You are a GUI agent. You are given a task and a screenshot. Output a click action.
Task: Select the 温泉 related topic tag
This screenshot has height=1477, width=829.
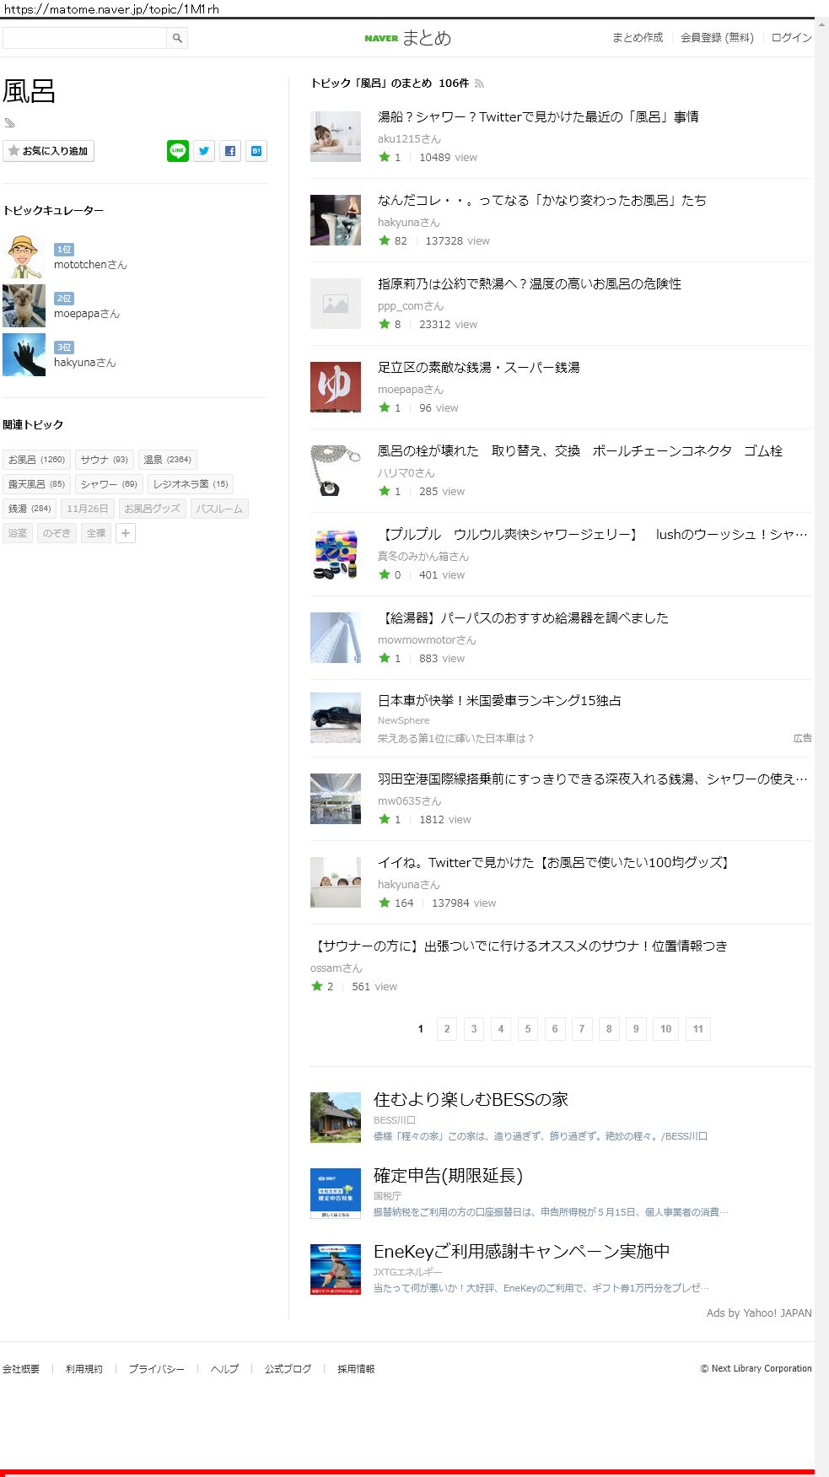[167, 460]
